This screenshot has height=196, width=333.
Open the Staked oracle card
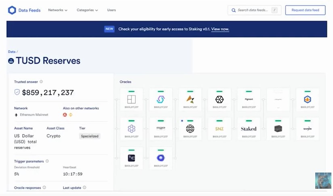pos(249,129)
